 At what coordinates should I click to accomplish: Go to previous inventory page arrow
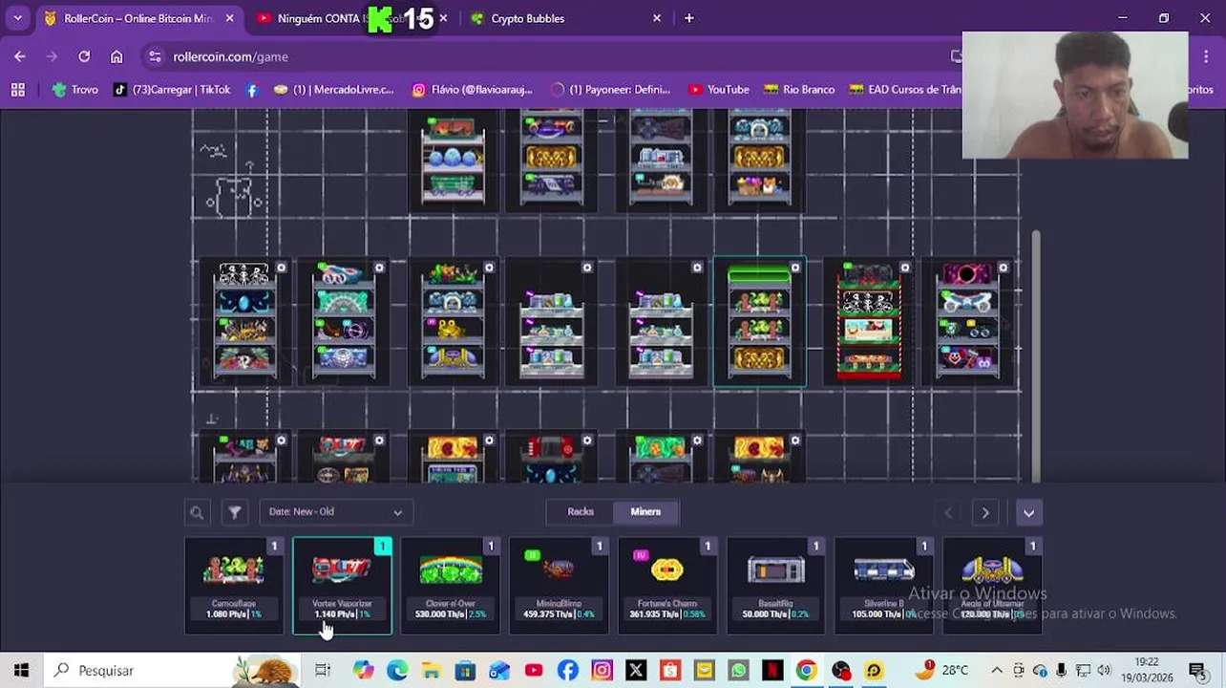(x=948, y=513)
